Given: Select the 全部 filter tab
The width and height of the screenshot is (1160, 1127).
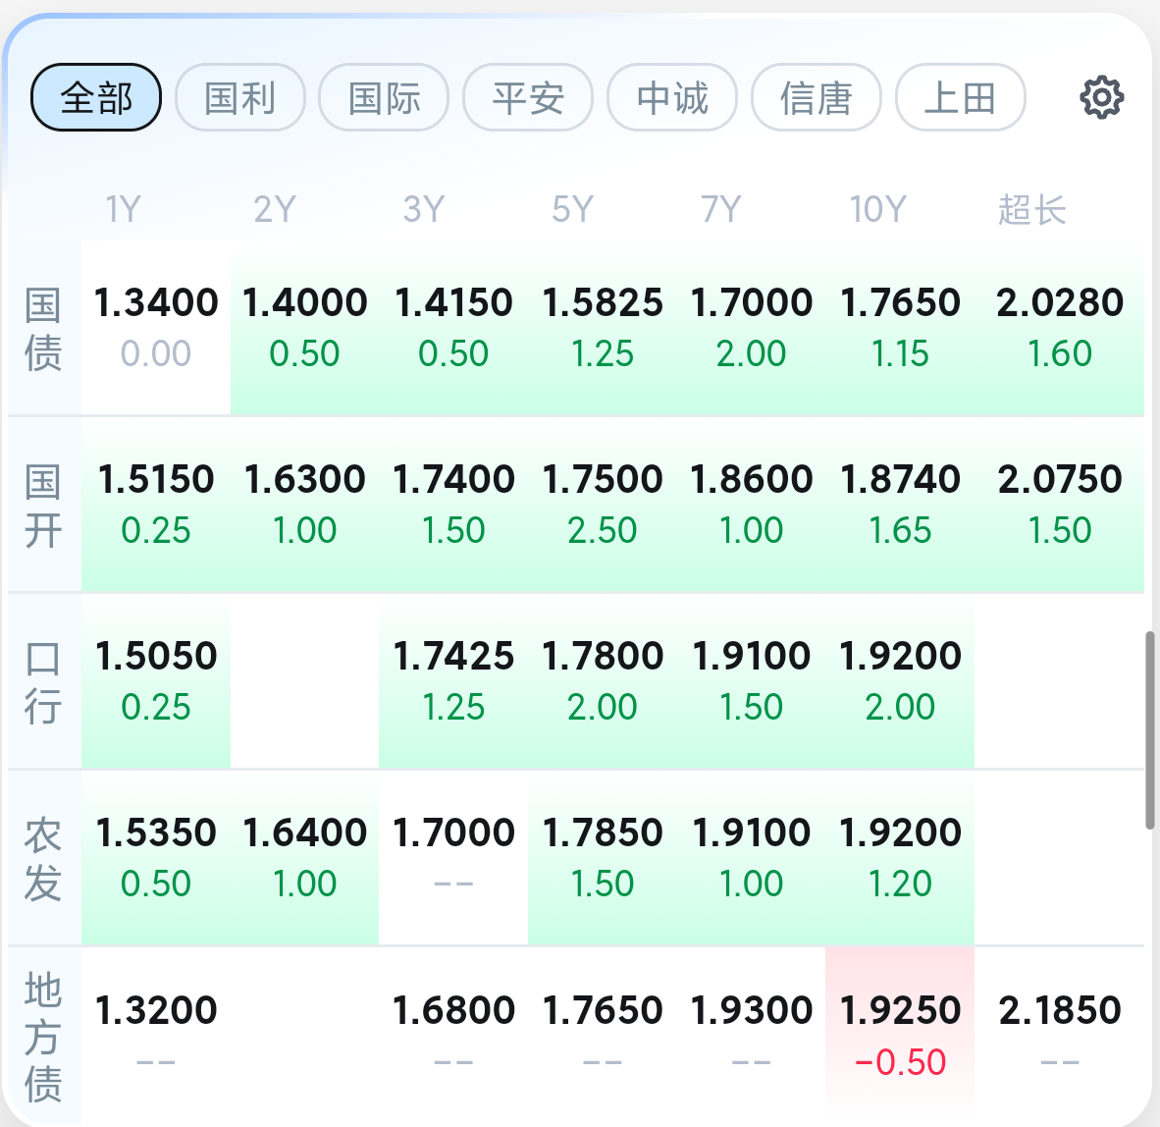Looking at the screenshot, I should [x=96, y=98].
